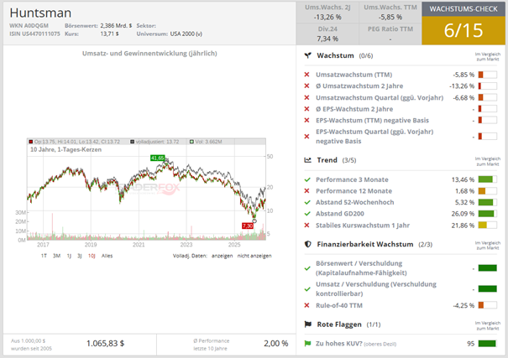Select the Alles chart timeframe
This screenshot has height=358, width=508.
107,256
